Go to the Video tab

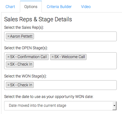[x=86, y=7]
